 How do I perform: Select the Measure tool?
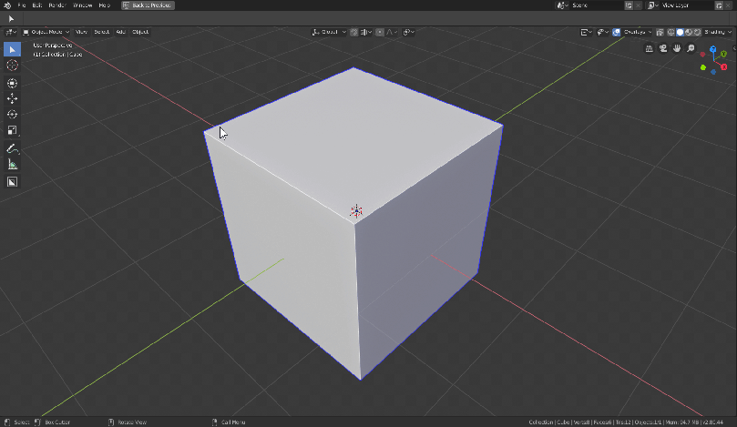(x=13, y=165)
